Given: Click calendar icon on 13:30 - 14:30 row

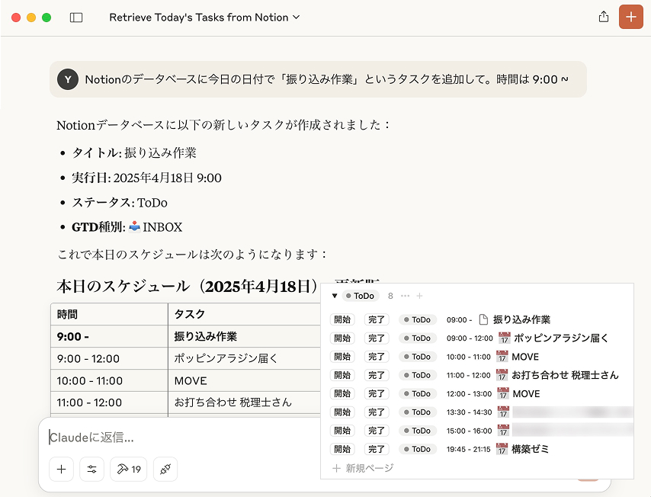Looking at the screenshot, I should pos(503,412).
